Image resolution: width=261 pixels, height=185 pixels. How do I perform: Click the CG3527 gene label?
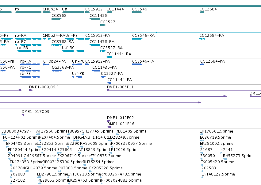pyautogui.click(x=108, y=22)
